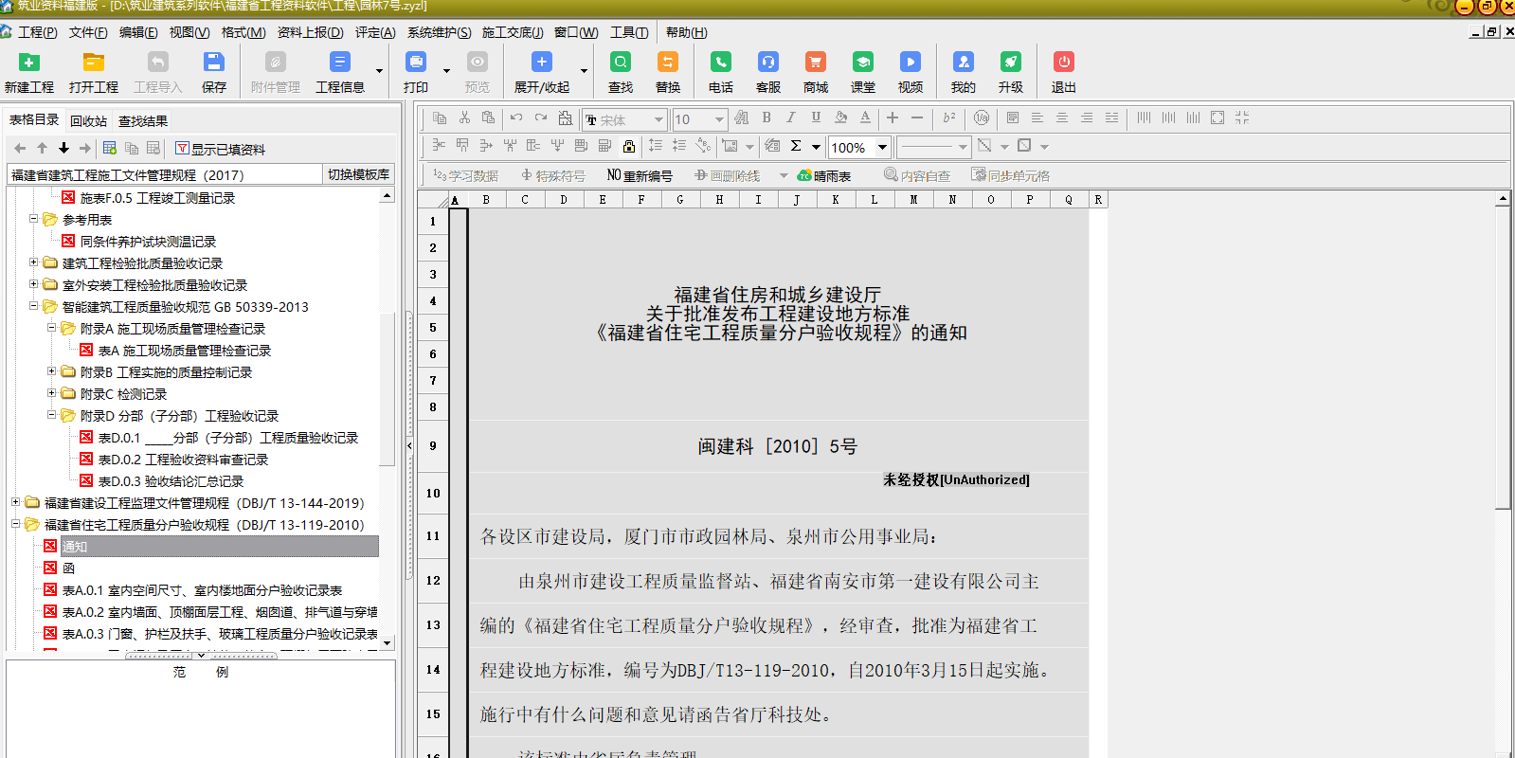This screenshot has height=758, width=1515.
Task: Click the 切换模板库 button
Action: (358, 174)
